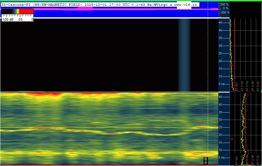This screenshot has width=262, height=166.
Task: Click the 5 Hz label on lower frequency axis
Action: (x=222, y=158)
